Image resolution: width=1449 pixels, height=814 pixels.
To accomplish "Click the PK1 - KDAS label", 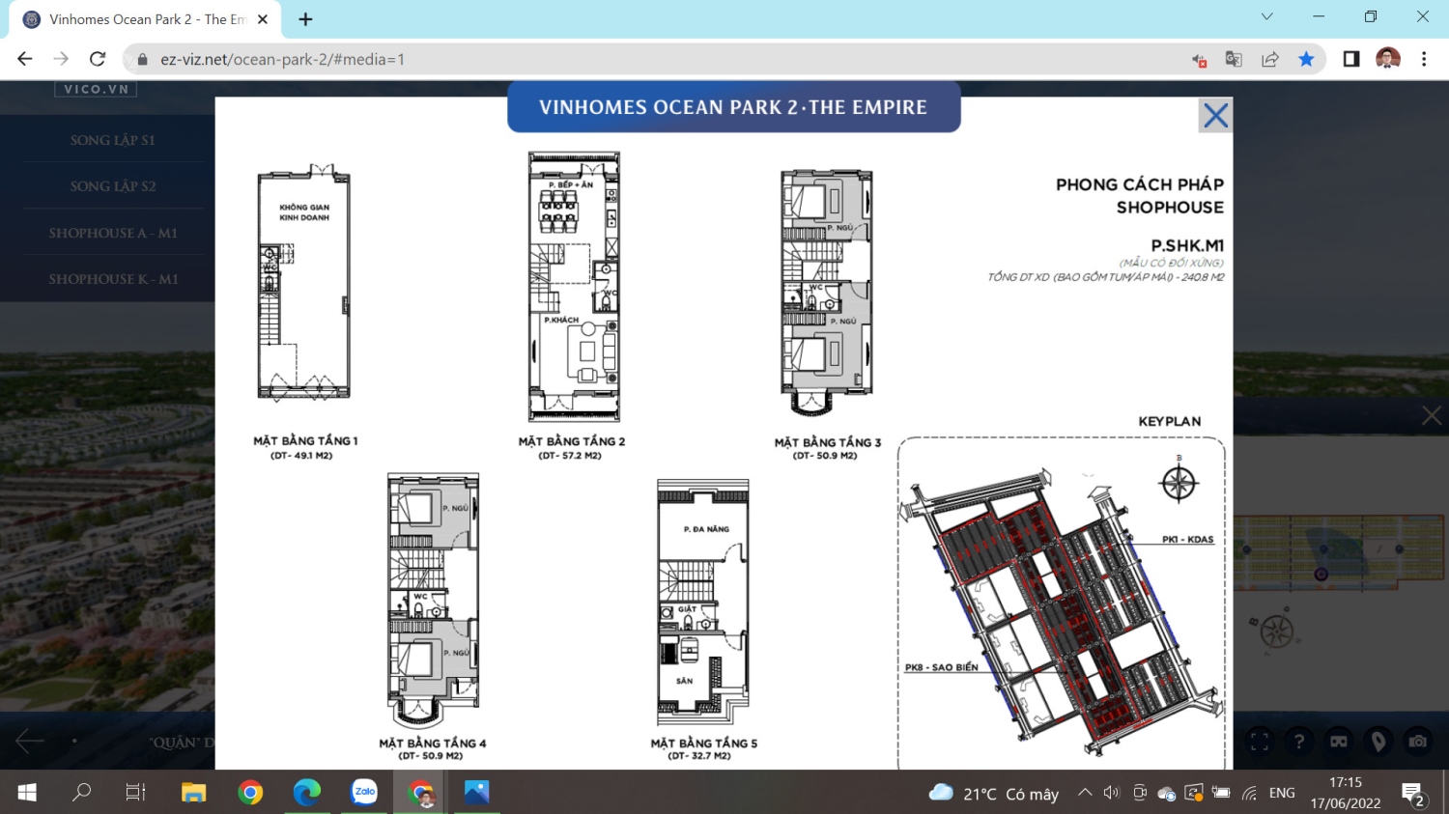I will (x=1187, y=540).
